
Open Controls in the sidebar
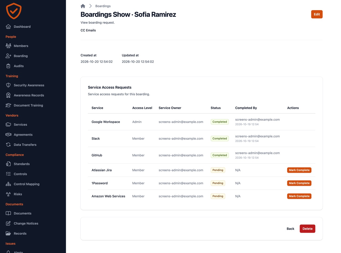(x=20, y=174)
